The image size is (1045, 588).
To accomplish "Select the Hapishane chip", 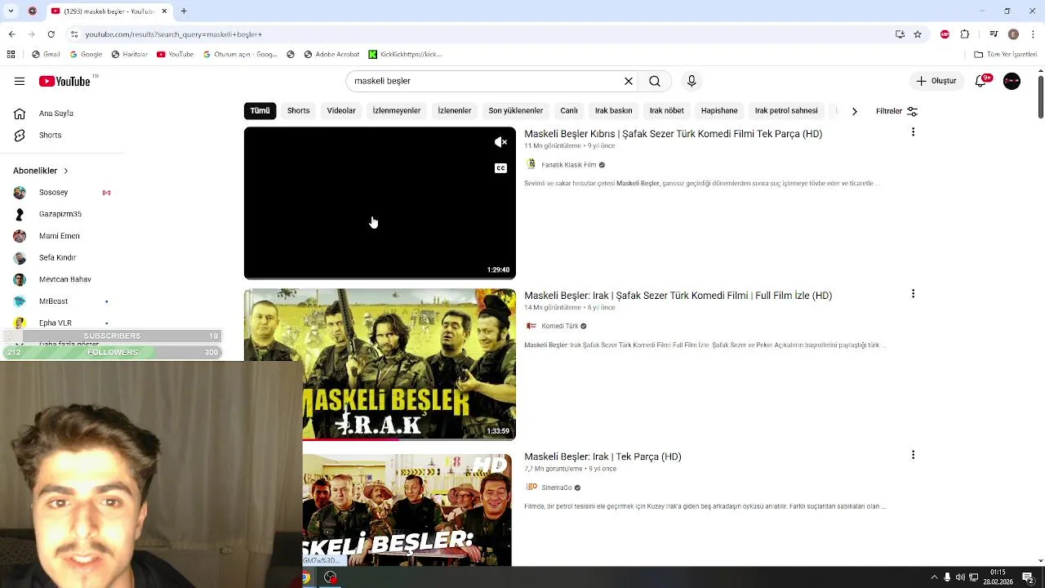I will pyautogui.click(x=719, y=110).
